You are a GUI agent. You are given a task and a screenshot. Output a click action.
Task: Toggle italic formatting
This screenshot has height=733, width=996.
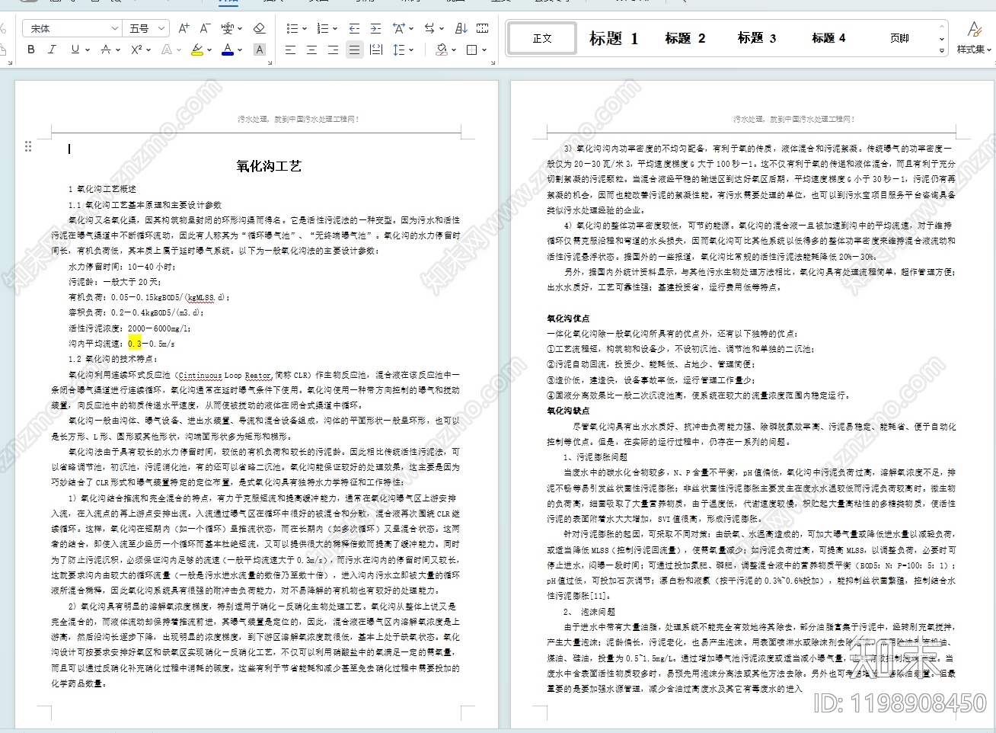[x=52, y=50]
